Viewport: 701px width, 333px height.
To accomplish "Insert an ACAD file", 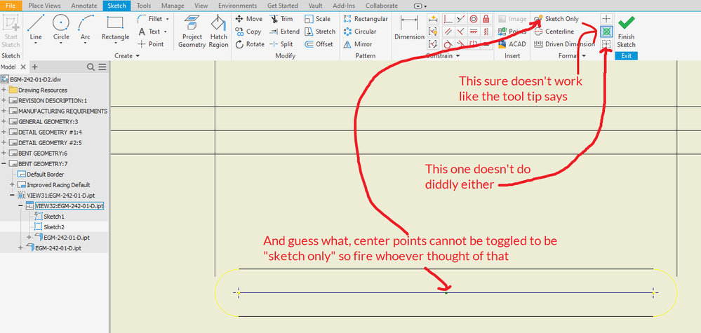I will [512, 43].
